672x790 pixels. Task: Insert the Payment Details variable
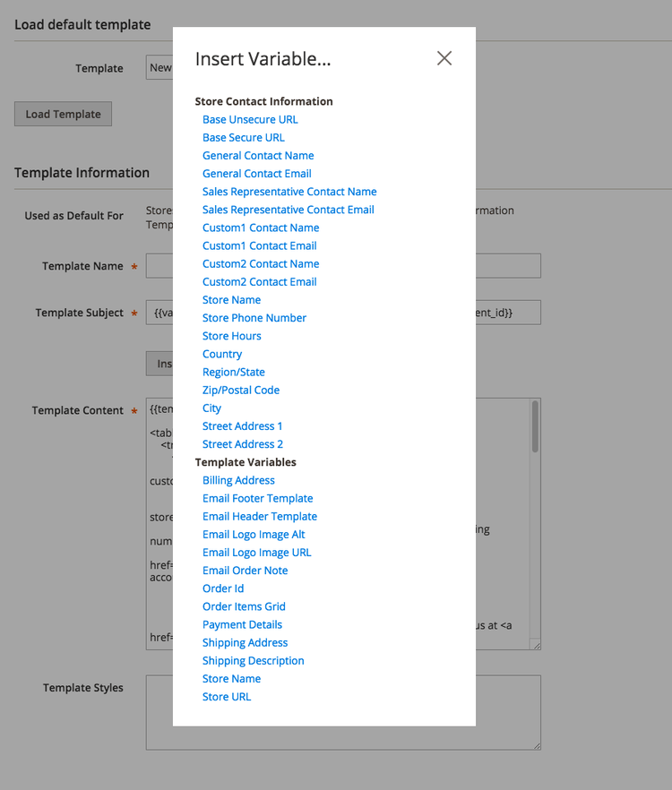242,624
